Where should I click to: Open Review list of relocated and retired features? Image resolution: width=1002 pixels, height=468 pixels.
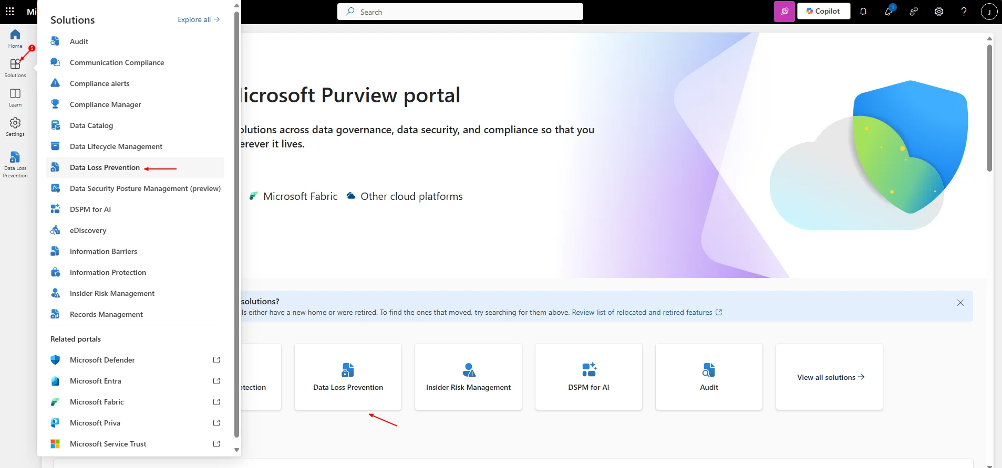tap(647, 312)
